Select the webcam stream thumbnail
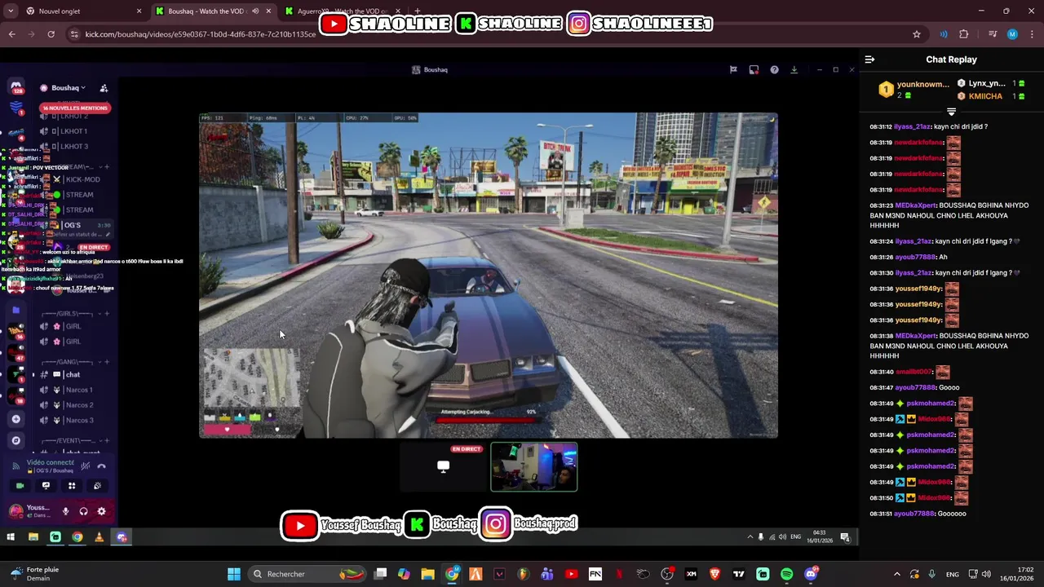The height and width of the screenshot is (587, 1044). click(534, 468)
